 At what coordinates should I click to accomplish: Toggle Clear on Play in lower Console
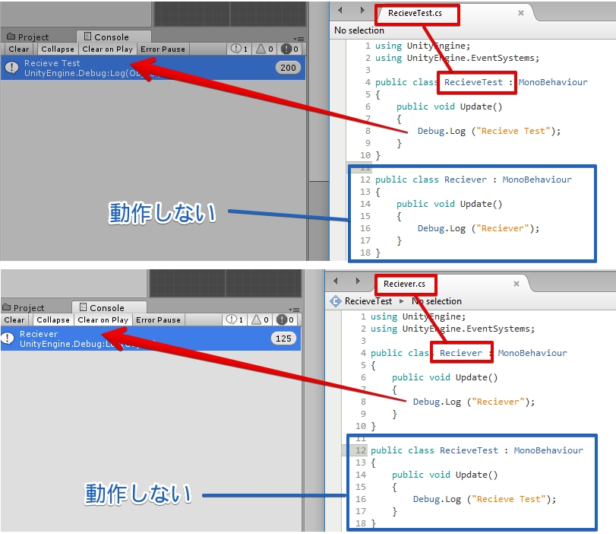pyautogui.click(x=103, y=320)
